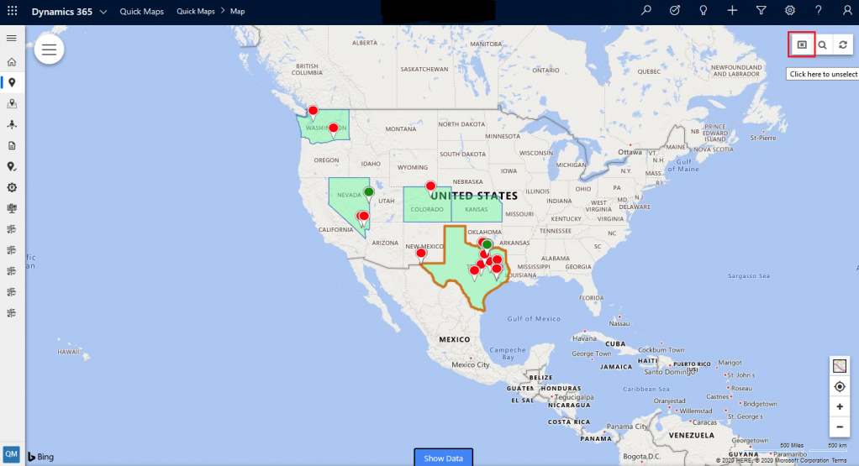859x466 pixels.
Task: Open the global search magnifier icon
Action: tap(646, 10)
